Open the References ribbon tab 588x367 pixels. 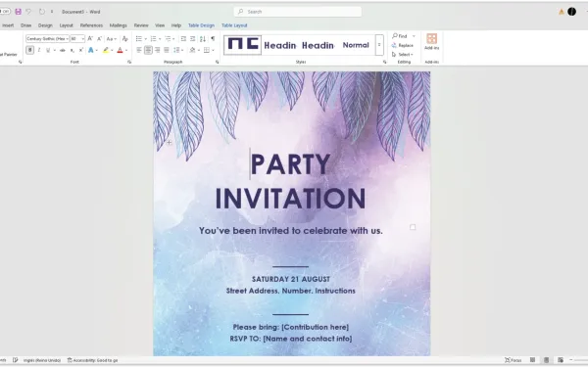[x=91, y=25]
